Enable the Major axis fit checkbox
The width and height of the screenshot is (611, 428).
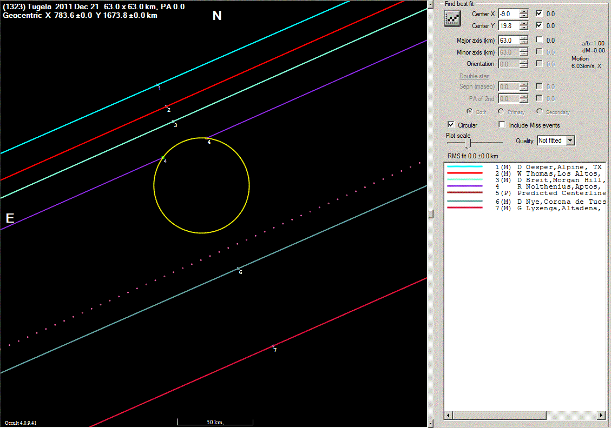540,40
